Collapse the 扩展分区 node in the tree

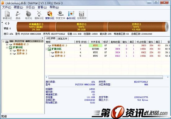pos(7,48)
